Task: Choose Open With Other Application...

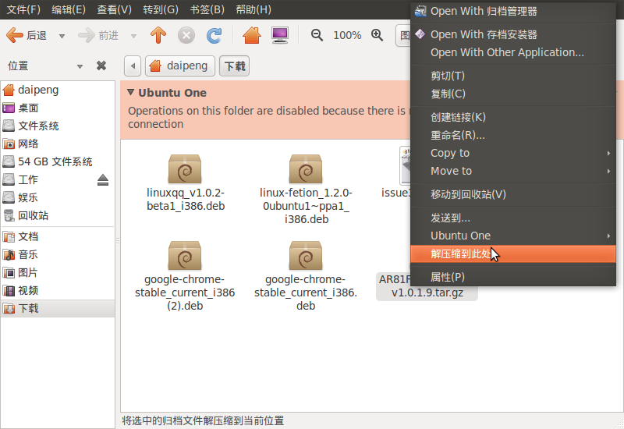Action: coord(513,52)
